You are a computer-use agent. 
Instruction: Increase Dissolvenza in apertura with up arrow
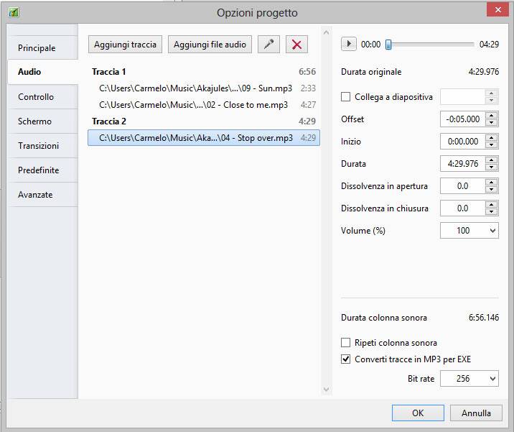[492, 183]
